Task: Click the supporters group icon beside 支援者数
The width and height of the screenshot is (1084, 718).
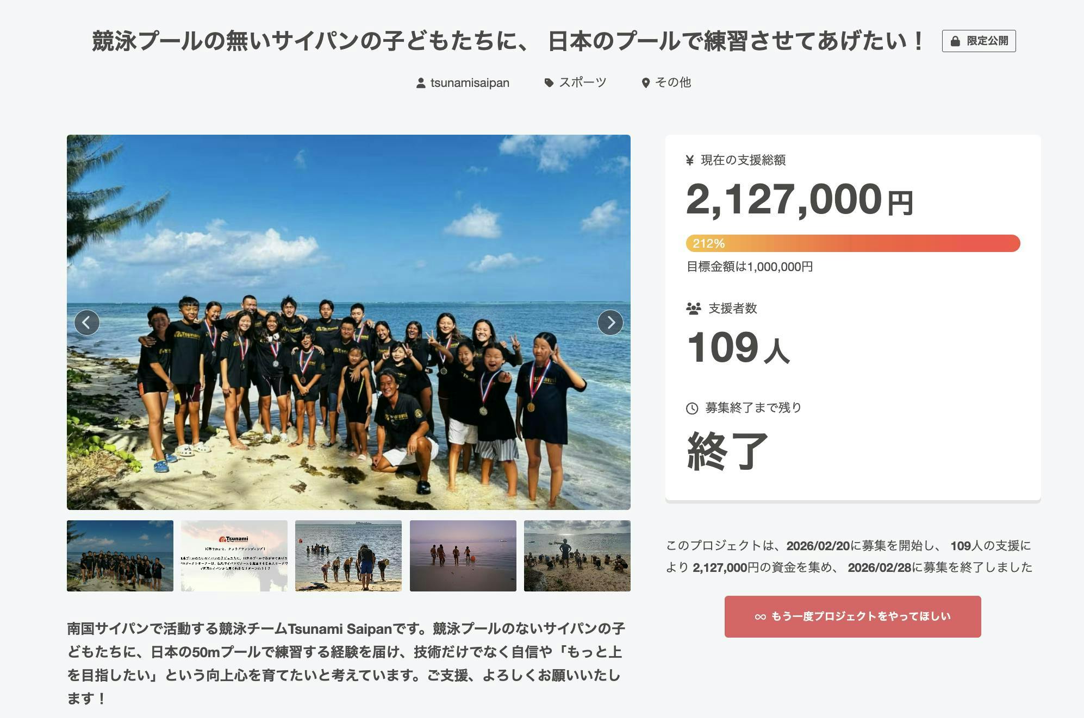Action: pyautogui.click(x=693, y=308)
